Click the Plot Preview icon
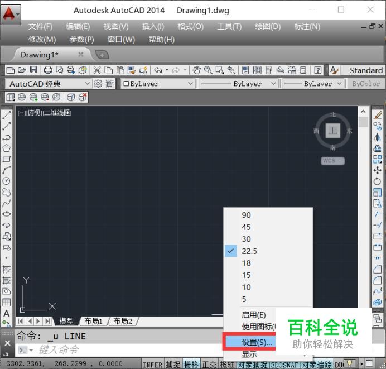The height and width of the screenshot is (369, 386). click(x=59, y=70)
